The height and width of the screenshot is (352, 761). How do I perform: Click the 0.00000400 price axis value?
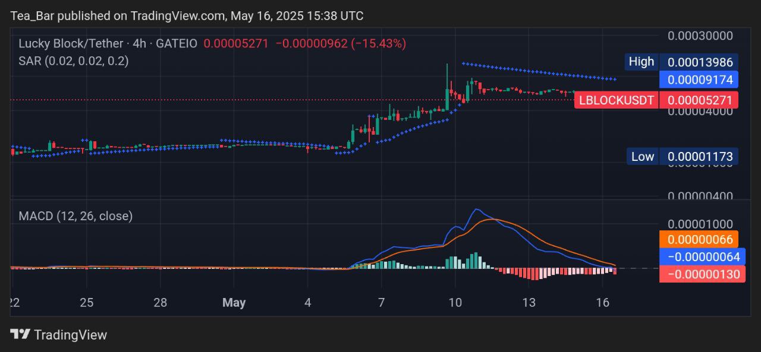tap(700, 195)
